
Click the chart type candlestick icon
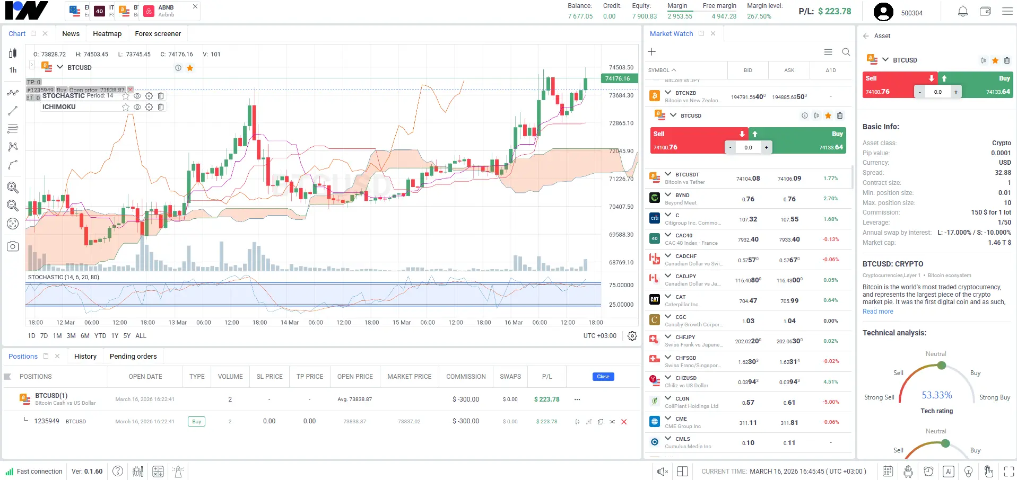coord(13,53)
